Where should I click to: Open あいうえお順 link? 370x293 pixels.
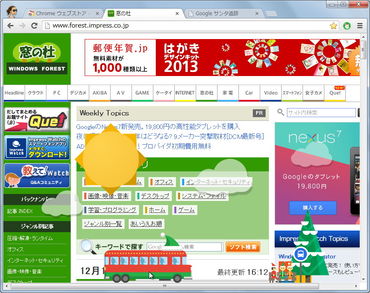tap(146, 224)
